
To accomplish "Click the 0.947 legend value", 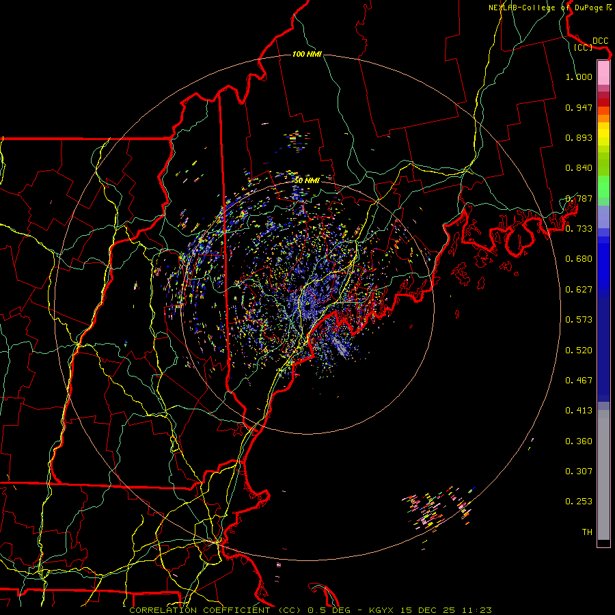I will point(579,107).
